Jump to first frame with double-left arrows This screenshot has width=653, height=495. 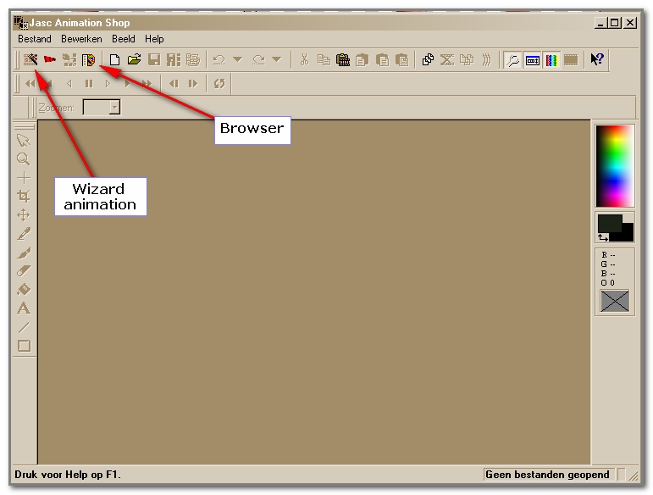[30, 83]
